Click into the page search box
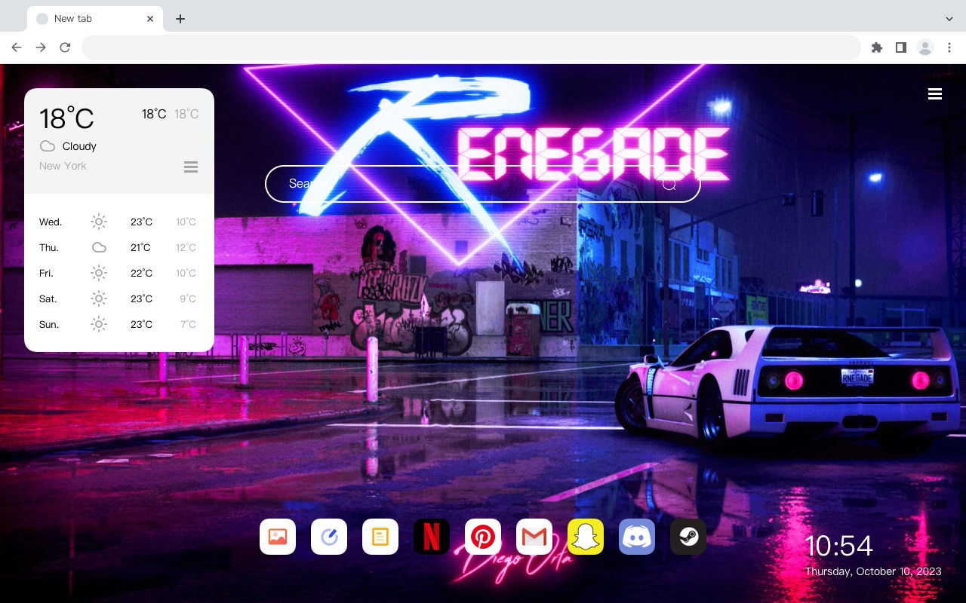966x603 pixels. tap(483, 184)
